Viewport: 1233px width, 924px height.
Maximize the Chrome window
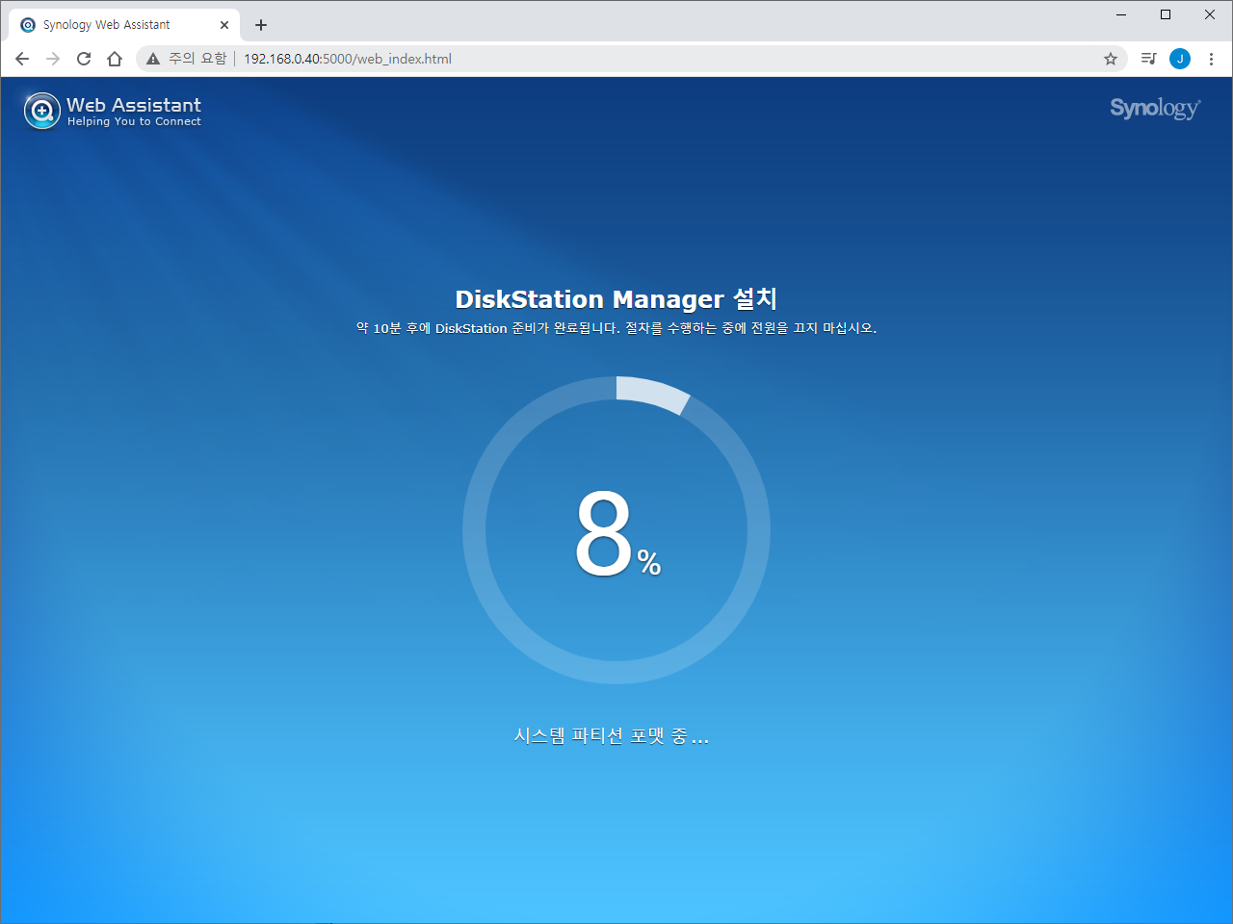coord(1166,14)
